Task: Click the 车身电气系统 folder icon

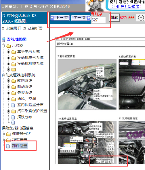Action: [14, 52]
